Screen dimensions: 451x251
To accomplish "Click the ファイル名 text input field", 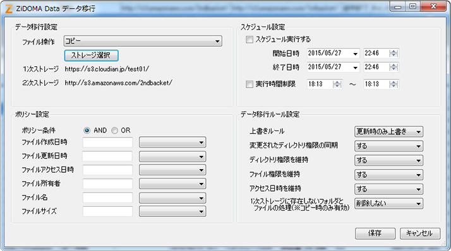I will tap(107, 197).
